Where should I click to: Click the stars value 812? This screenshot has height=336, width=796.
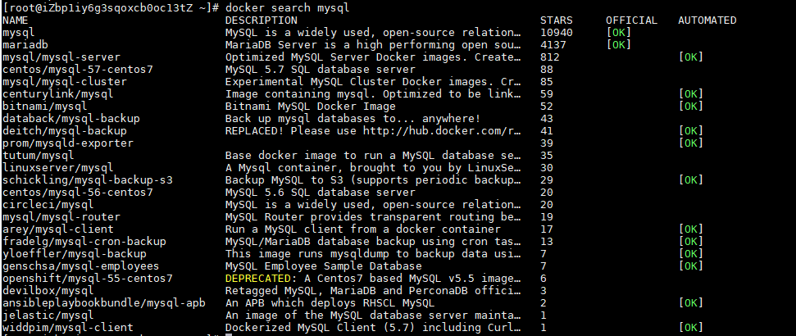pos(550,57)
